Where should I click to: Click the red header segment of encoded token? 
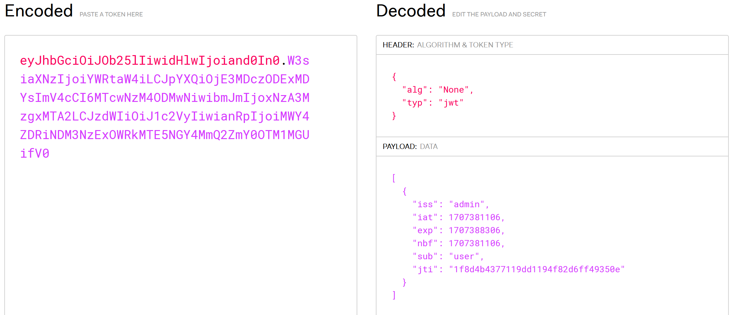click(150, 60)
